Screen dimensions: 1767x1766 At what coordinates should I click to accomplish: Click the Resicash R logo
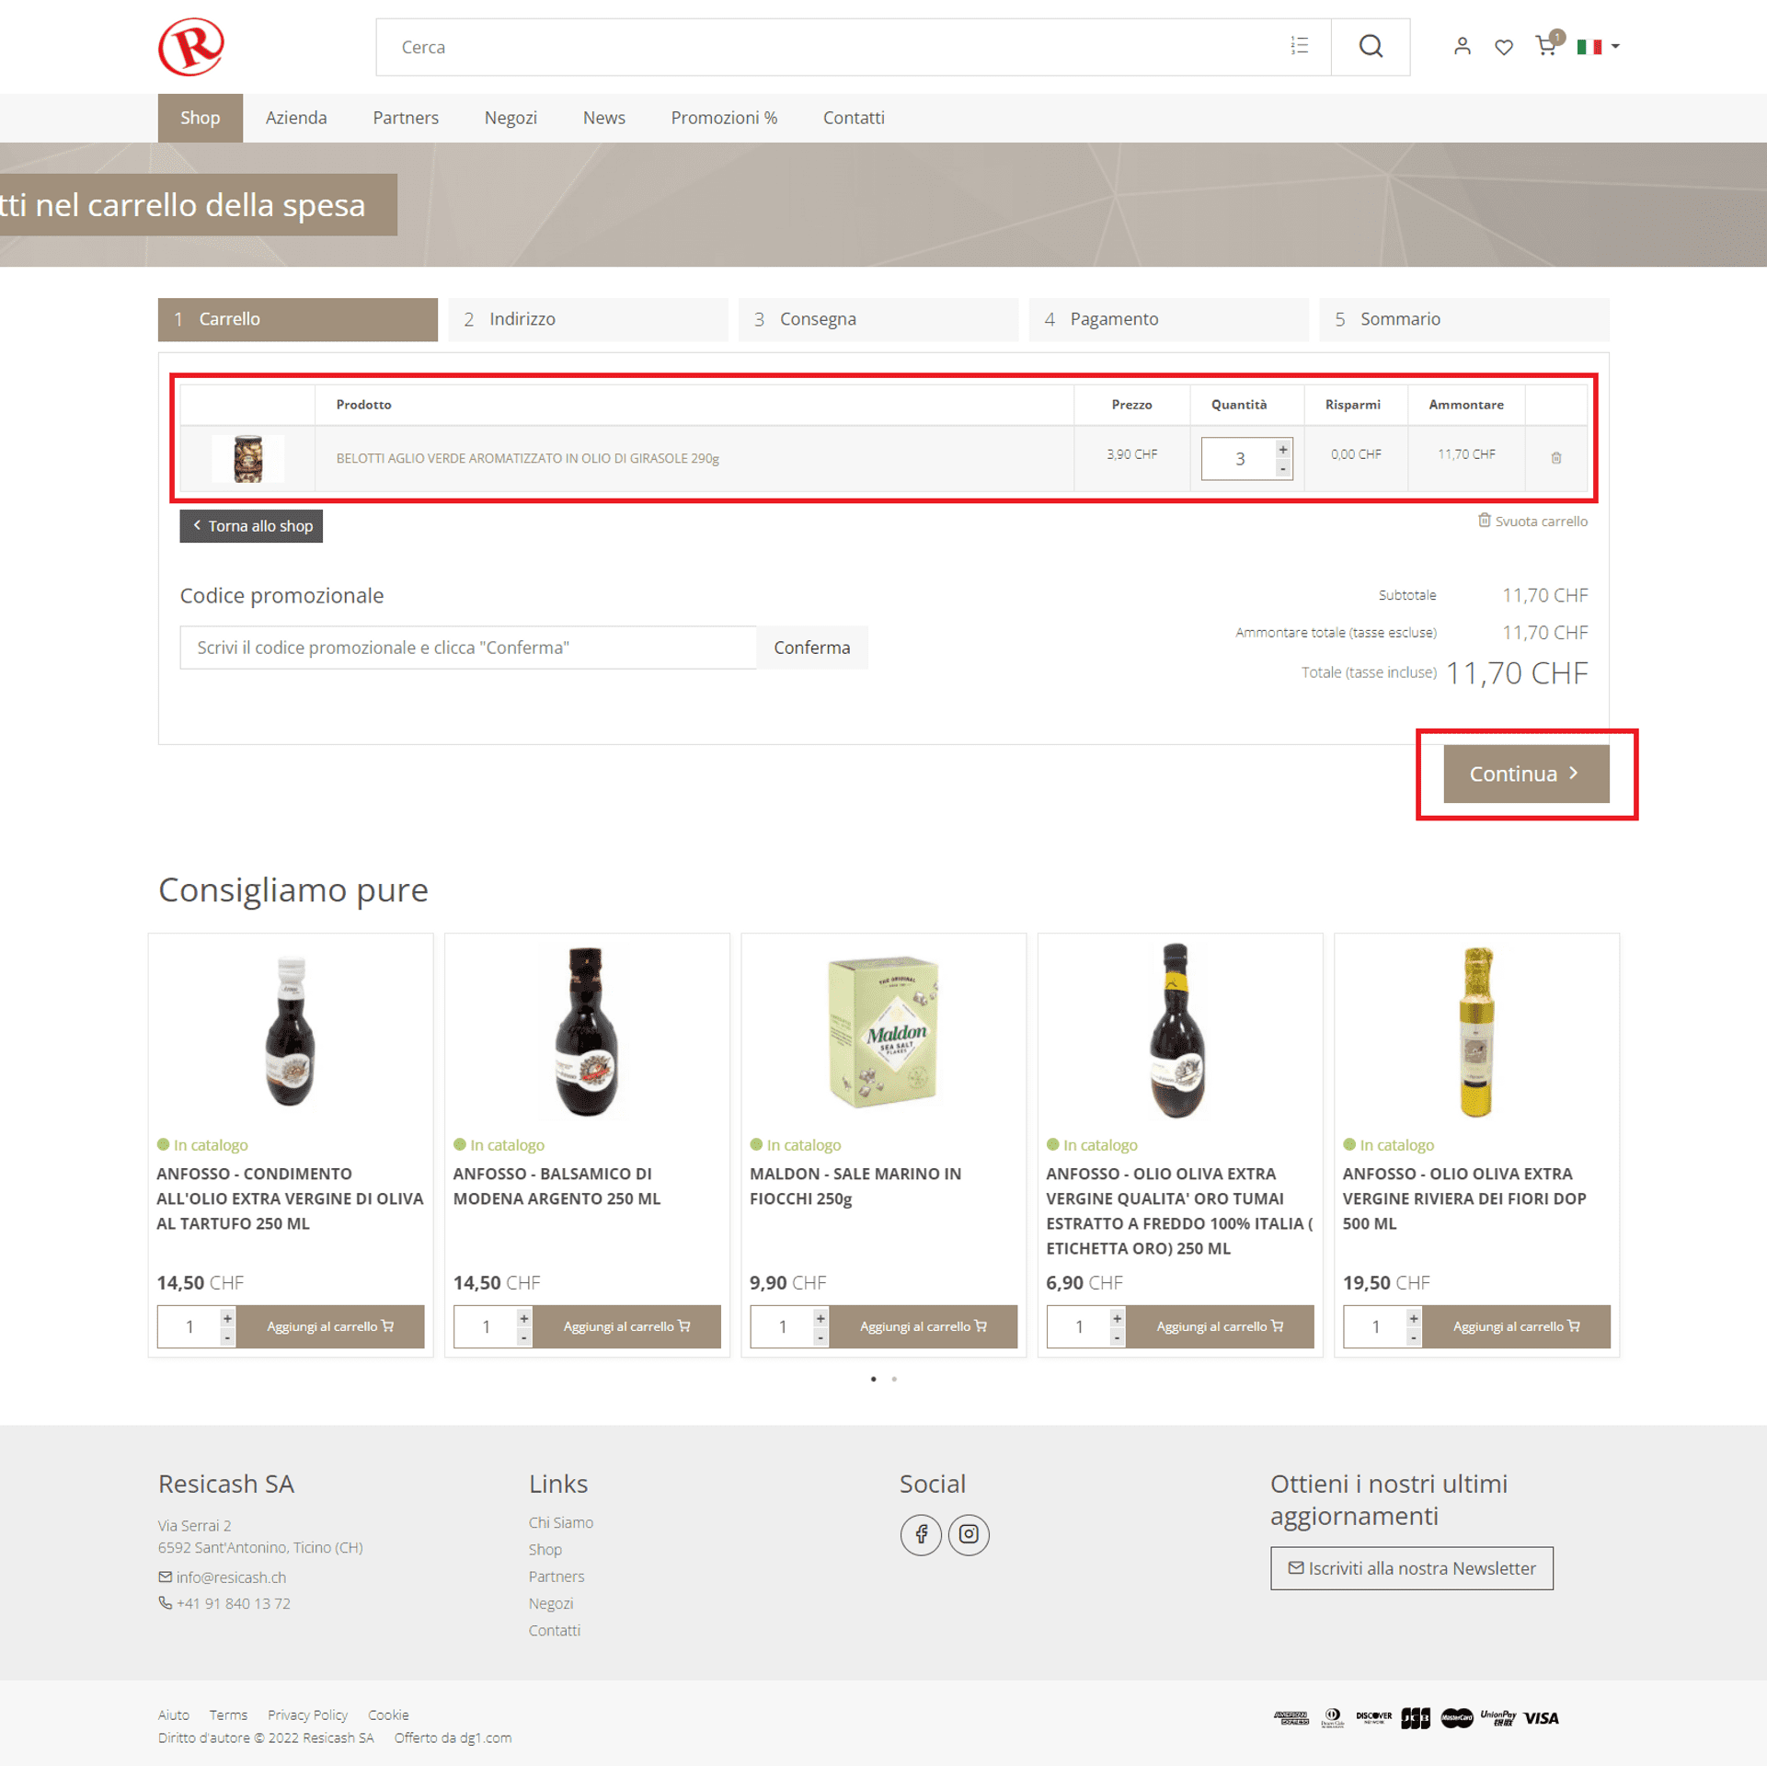(191, 46)
